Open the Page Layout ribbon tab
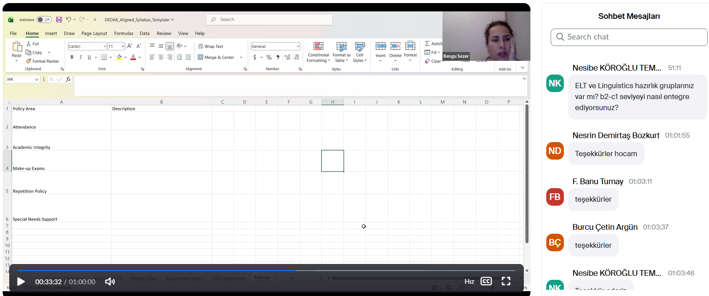 click(94, 33)
